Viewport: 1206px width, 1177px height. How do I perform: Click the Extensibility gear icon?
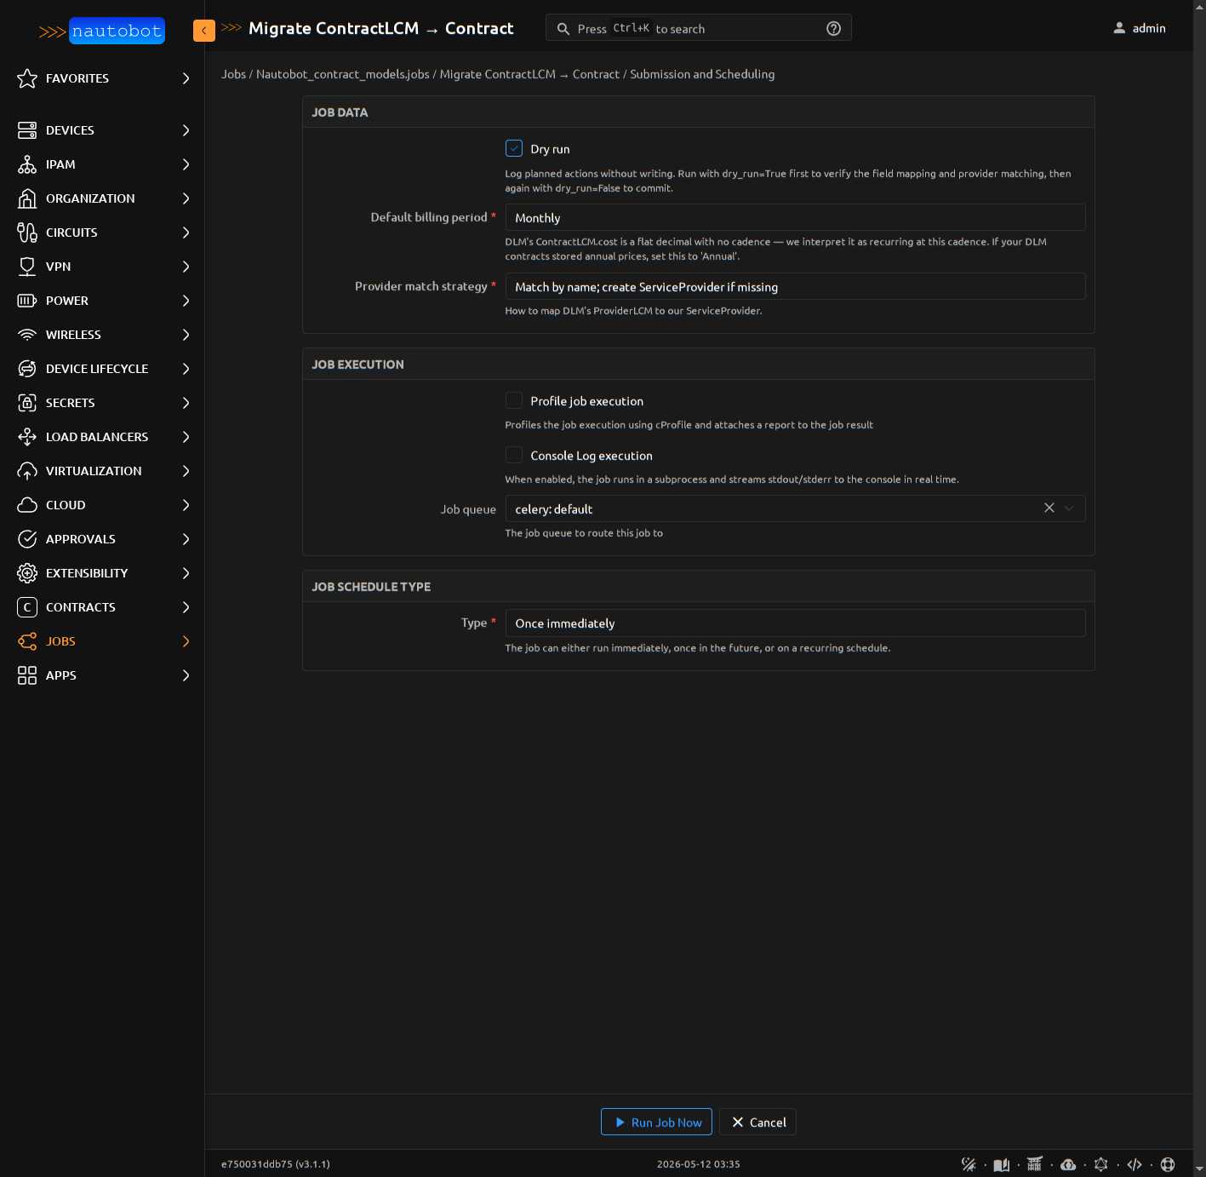[27, 573]
